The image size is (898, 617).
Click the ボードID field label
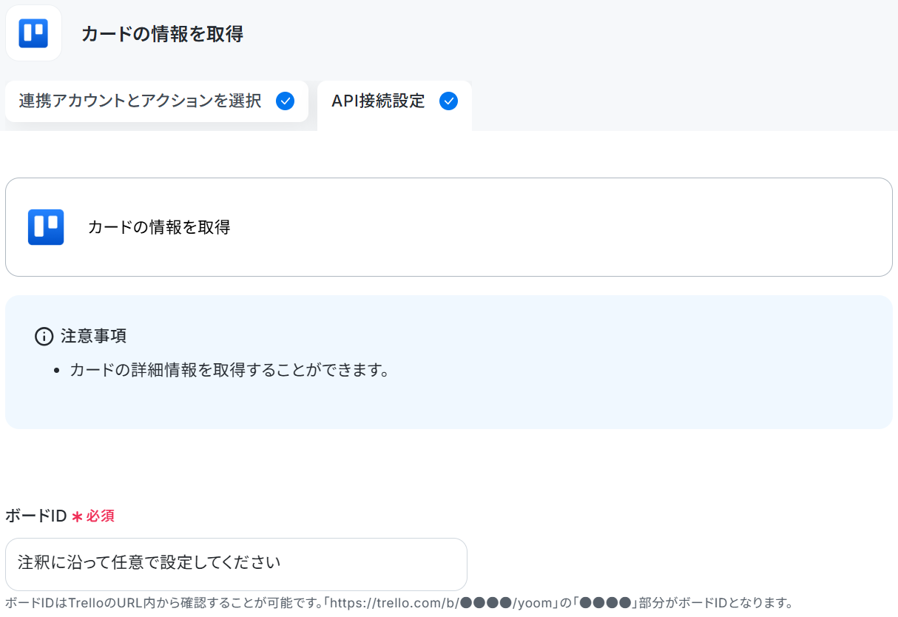[x=36, y=516]
